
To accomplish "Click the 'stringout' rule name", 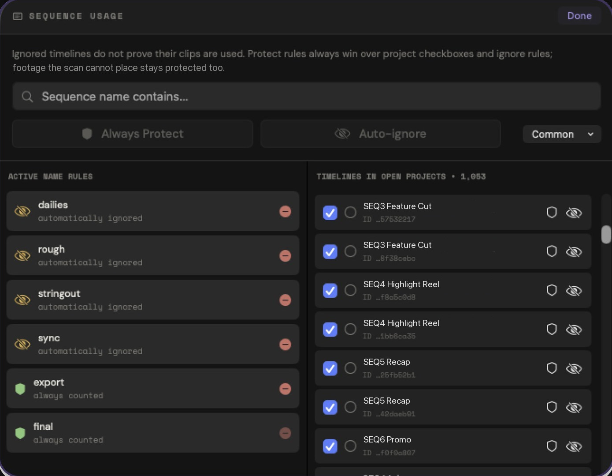I will (x=59, y=294).
